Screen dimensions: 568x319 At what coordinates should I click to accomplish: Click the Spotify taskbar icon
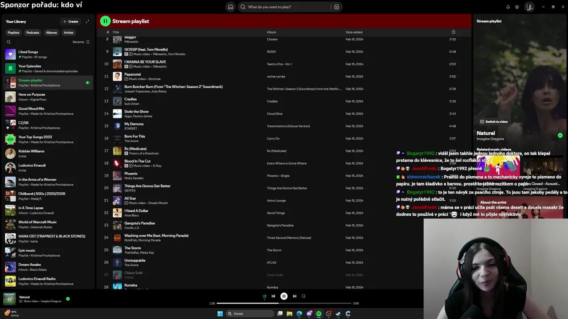click(x=319, y=313)
